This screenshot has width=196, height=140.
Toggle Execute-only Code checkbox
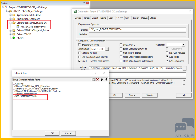click(79, 44)
